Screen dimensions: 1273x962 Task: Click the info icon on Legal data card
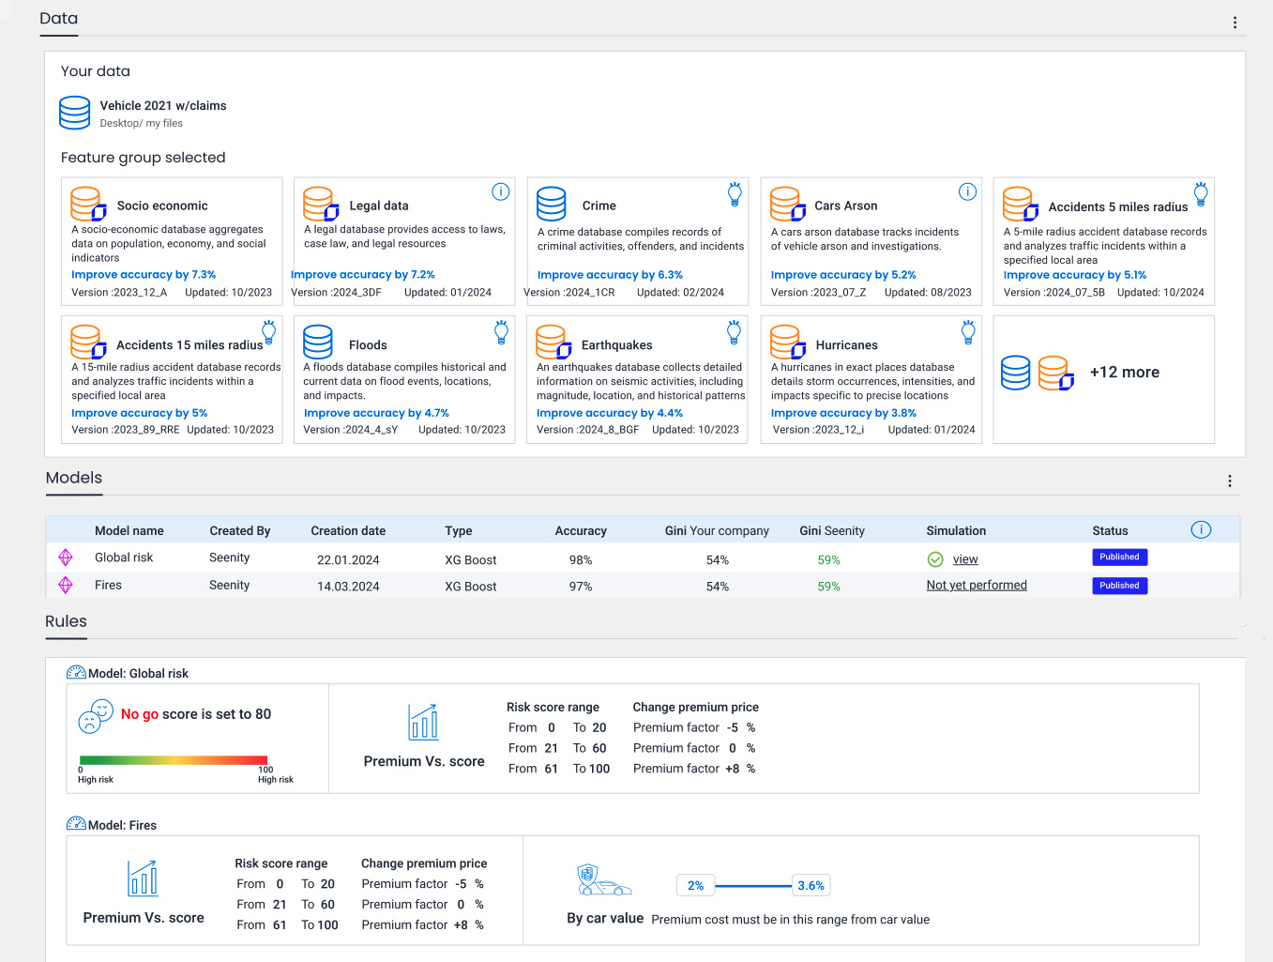[x=501, y=191]
